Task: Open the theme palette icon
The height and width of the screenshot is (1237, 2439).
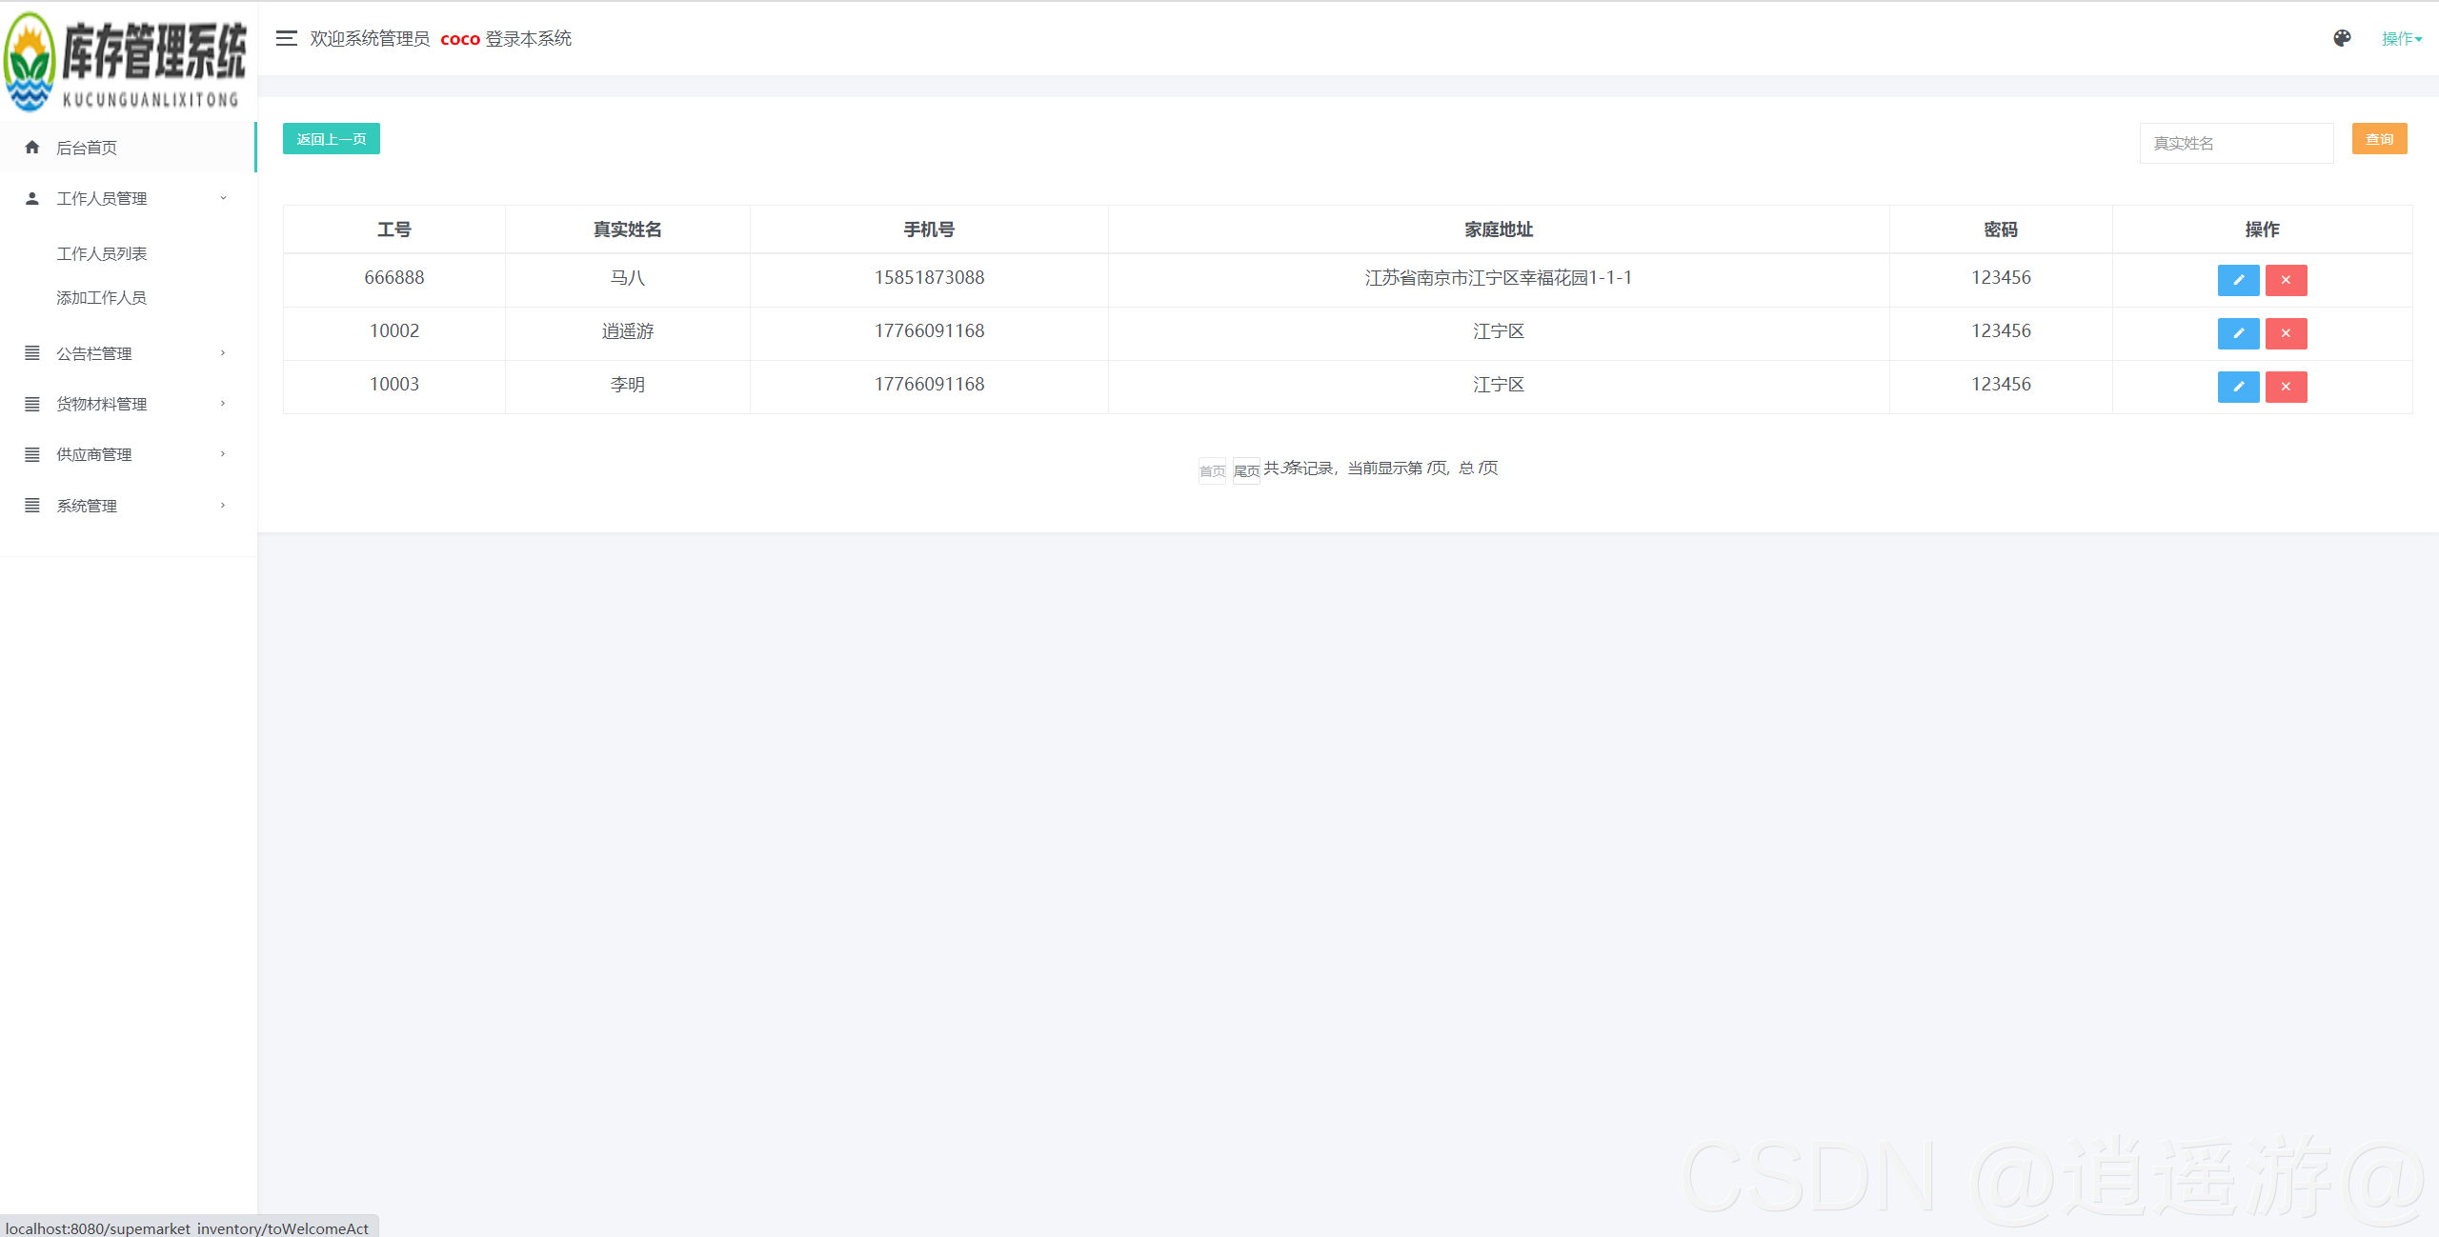Action: tap(2342, 38)
